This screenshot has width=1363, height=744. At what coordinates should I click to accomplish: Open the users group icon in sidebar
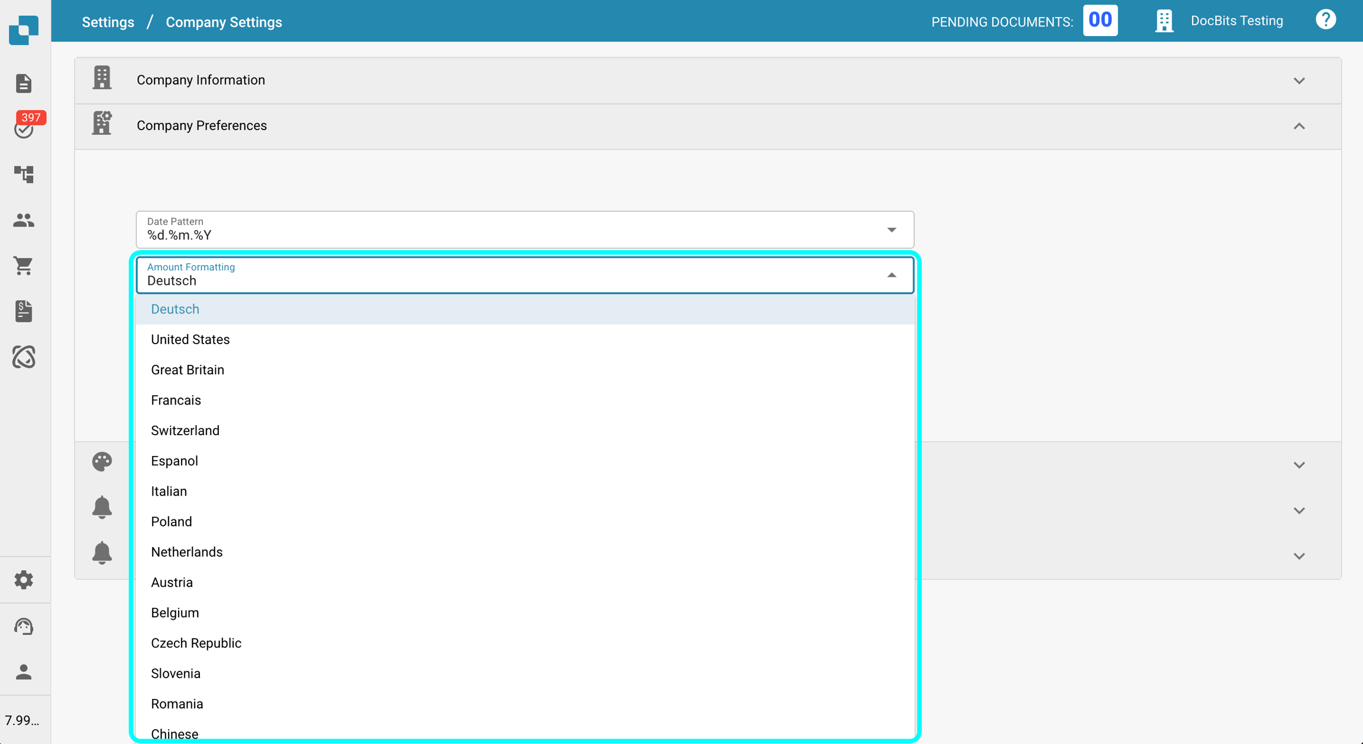pos(24,220)
